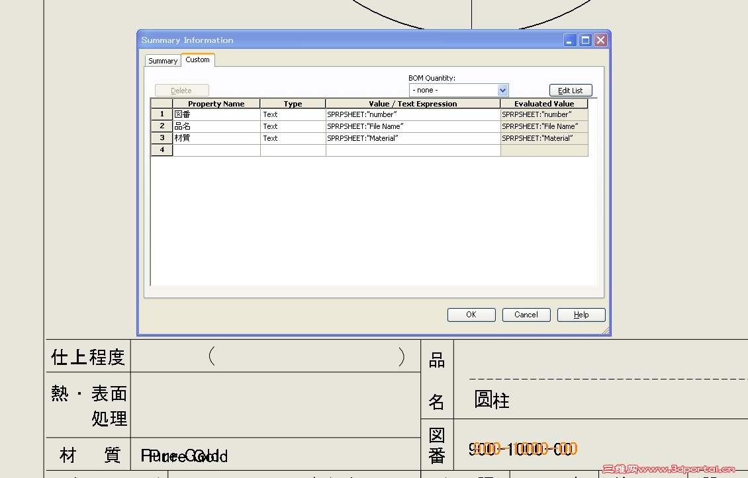Image resolution: width=748 pixels, height=478 pixels.
Task: Click the 図番 property name cell
Action: click(216, 114)
